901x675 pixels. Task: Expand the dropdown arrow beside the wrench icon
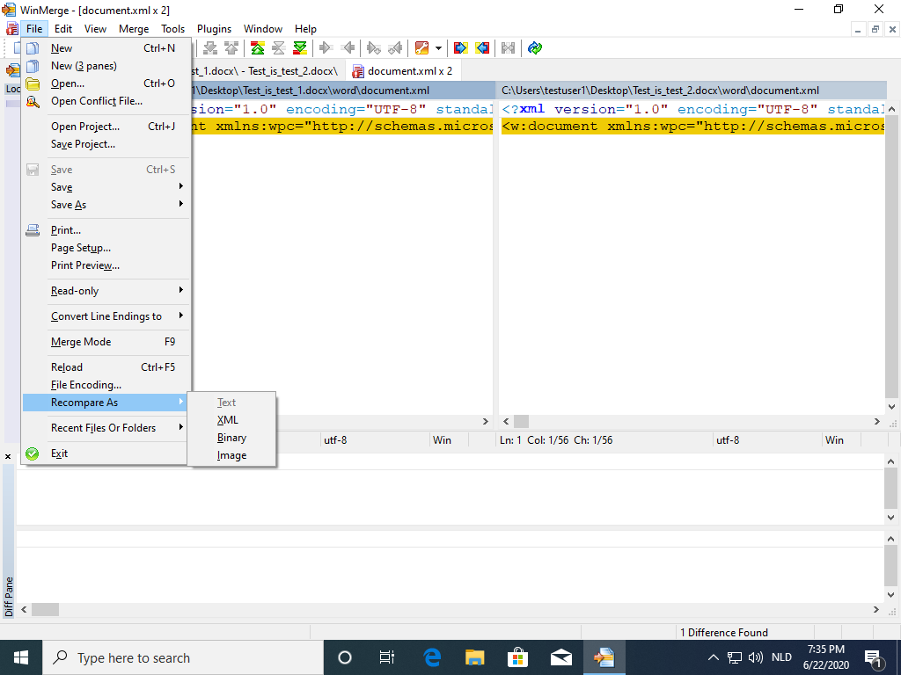tap(438, 48)
